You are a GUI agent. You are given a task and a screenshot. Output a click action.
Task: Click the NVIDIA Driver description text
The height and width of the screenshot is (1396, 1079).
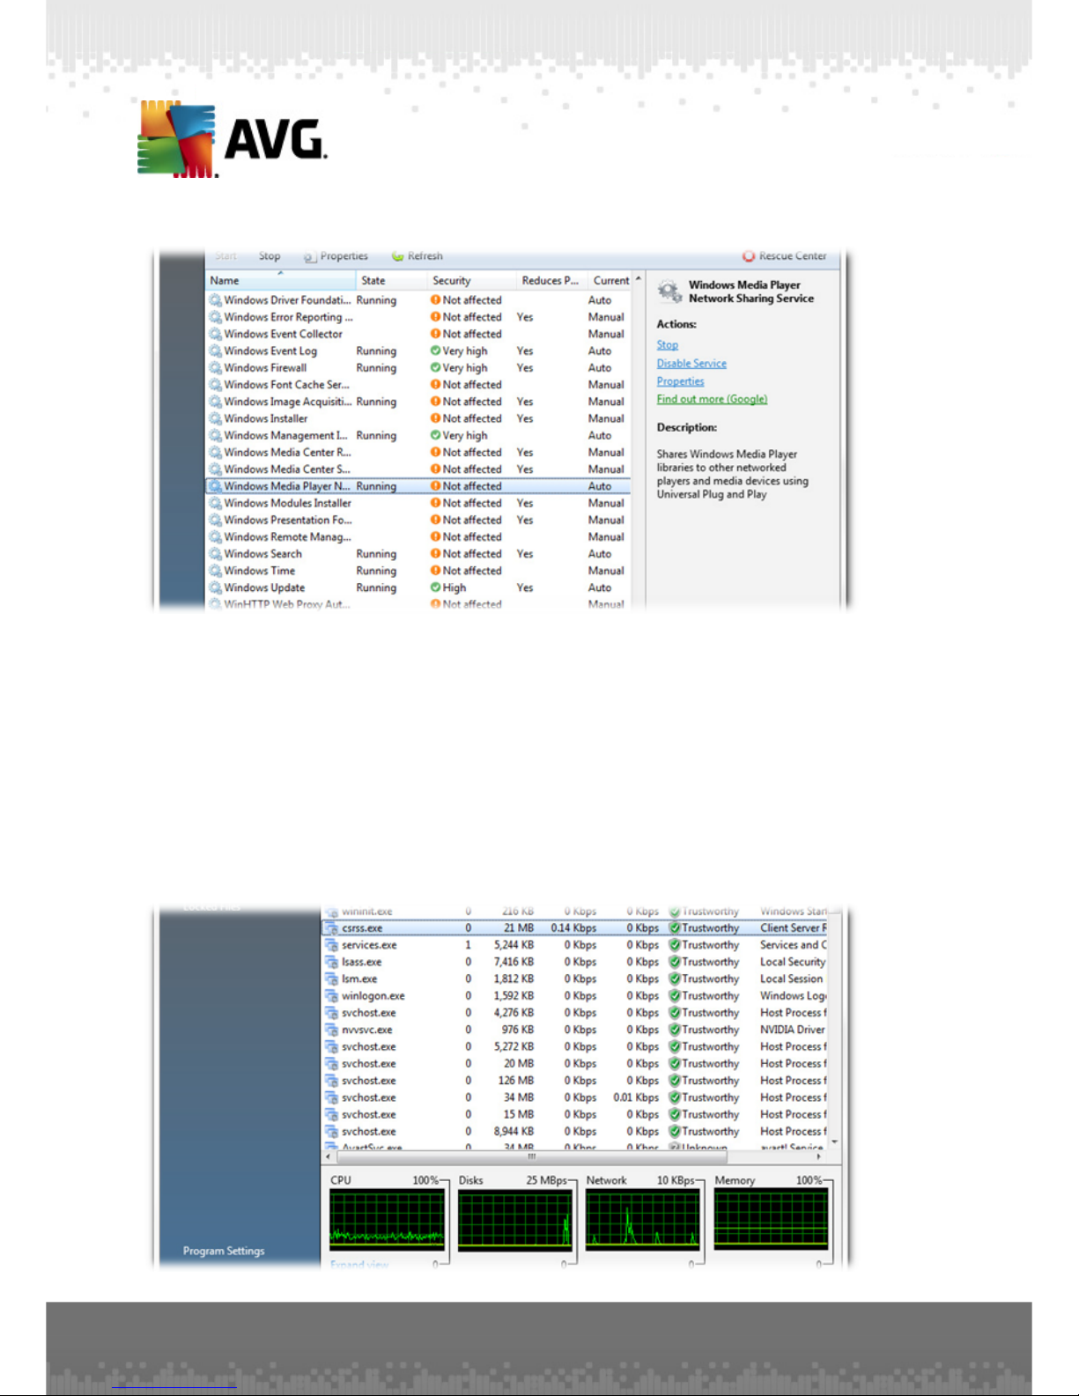pyautogui.click(x=793, y=1030)
